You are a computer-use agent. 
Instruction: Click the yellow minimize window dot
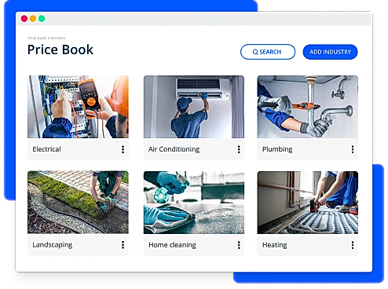[x=33, y=19]
